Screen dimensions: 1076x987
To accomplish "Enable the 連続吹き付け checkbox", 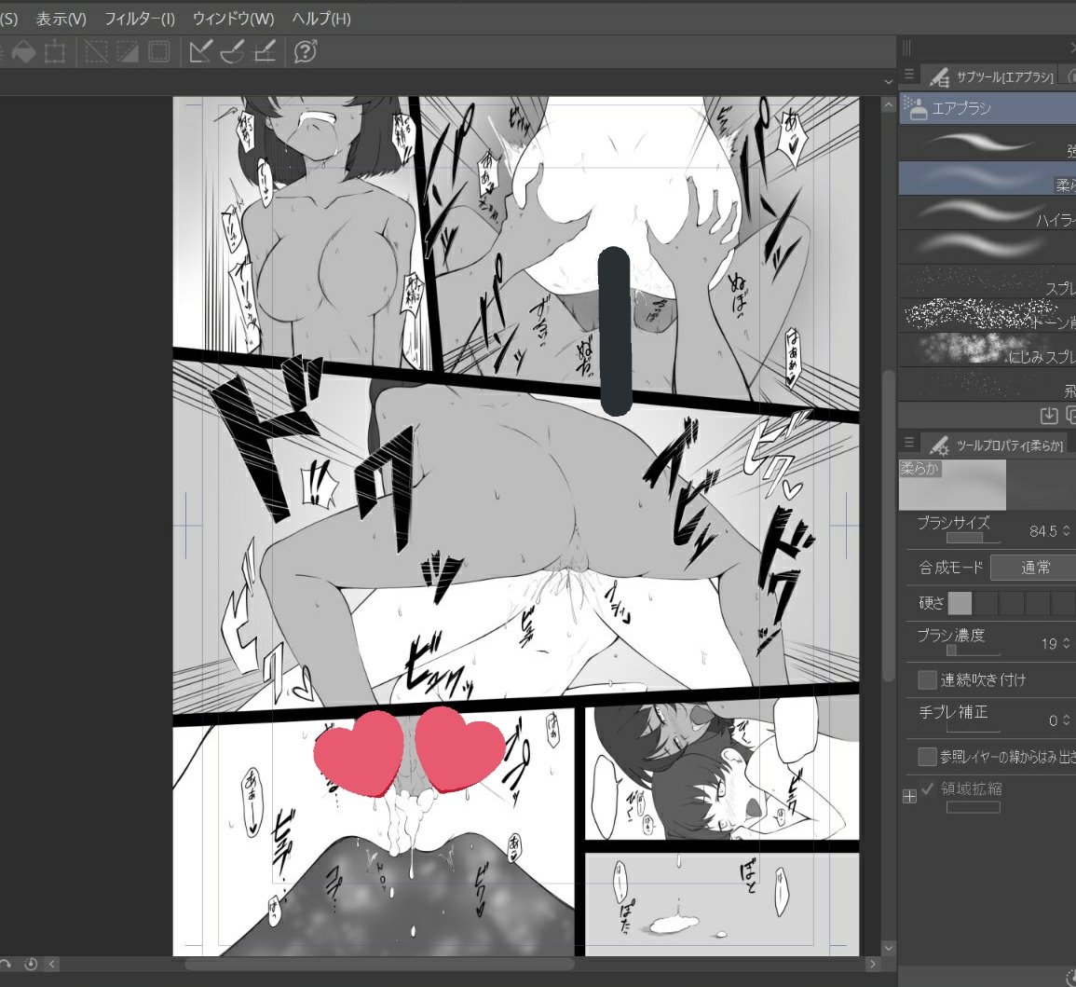I will (927, 680).
